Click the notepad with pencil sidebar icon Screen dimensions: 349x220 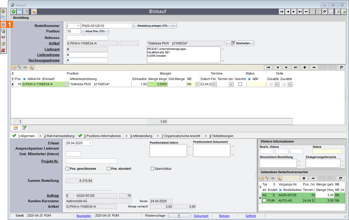[x=3, y=44]
